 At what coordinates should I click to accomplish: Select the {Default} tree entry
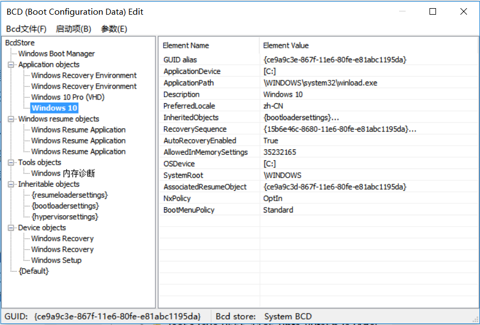click(34, 271)
